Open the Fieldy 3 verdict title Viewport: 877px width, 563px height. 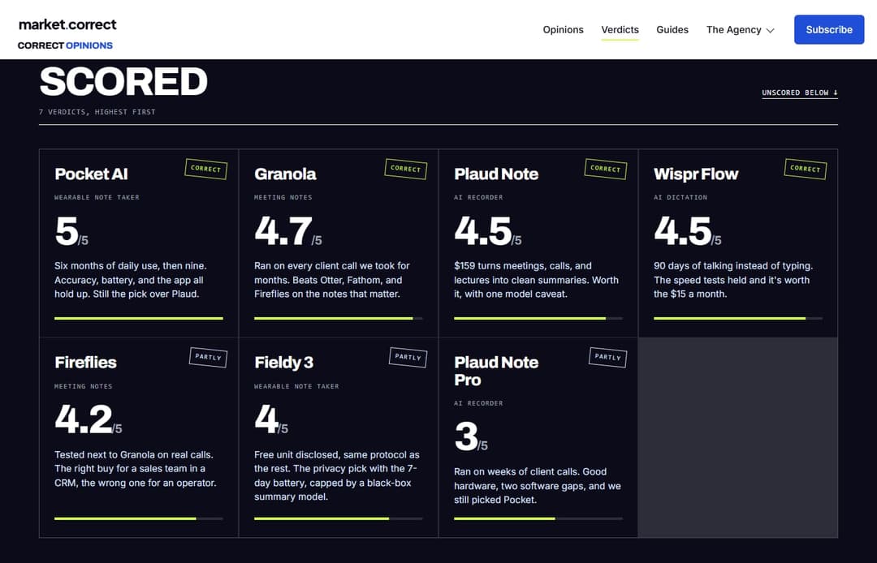click(x=283, y=363)
